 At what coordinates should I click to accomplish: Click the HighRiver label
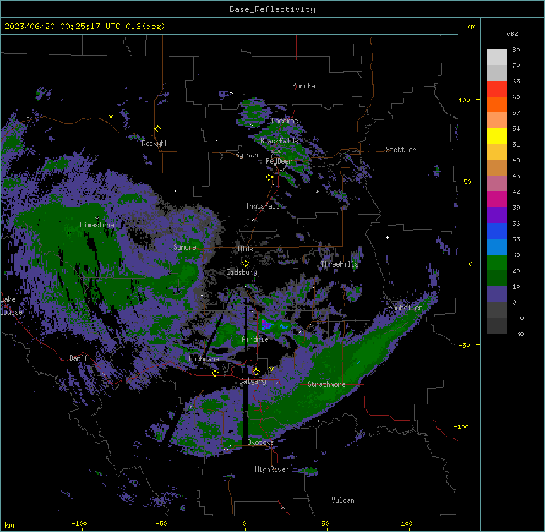pyautogui.click(x=272, y=469)
